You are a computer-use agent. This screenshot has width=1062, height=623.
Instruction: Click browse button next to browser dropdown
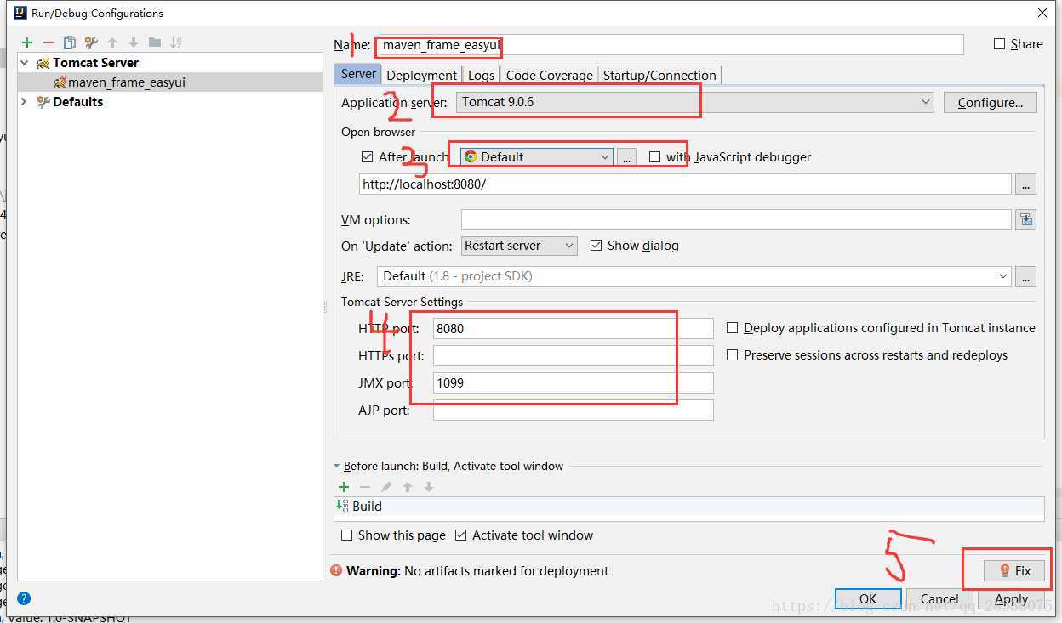pyautogui.click(x=626, y=157)
